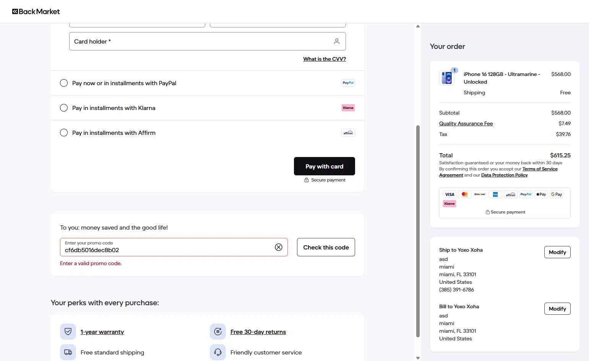Click the phone number (385) 391-6786
This screenshot has height=361, width=589.
click(x=456, y=290)
